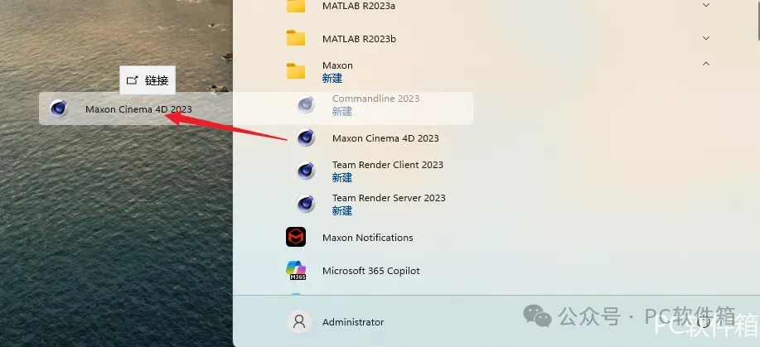Launch the Microsoft 365 Copilot icon
The height and width of the screenshot is (347, 760).
click(x=296, y=271)
